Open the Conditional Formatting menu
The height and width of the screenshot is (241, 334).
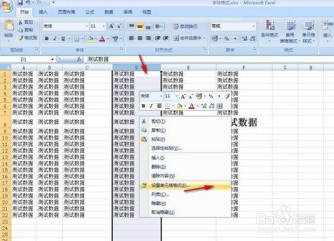tap(269, 31)
